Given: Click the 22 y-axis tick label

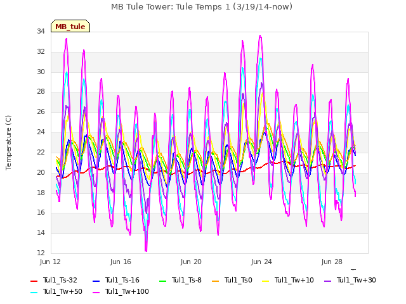Looking at the screenshot, I should tap(41, 152).
